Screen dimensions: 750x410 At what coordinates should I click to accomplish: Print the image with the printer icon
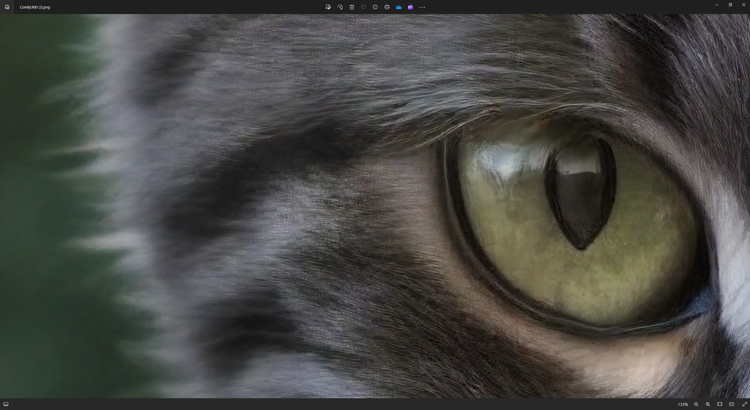[x=387, y=7]
